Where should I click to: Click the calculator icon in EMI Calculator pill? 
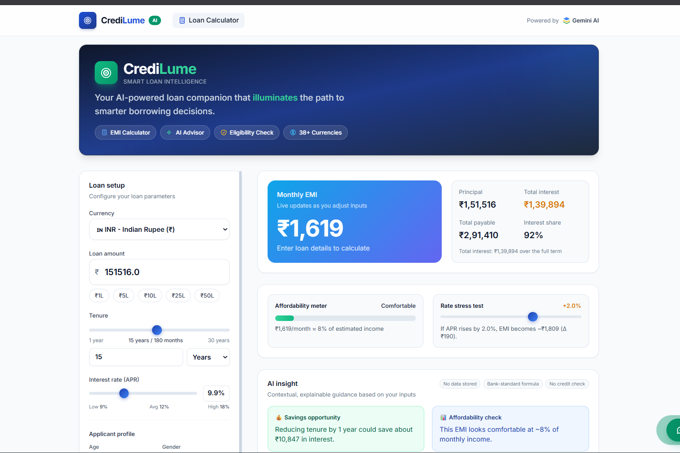(x=104, y=132)
